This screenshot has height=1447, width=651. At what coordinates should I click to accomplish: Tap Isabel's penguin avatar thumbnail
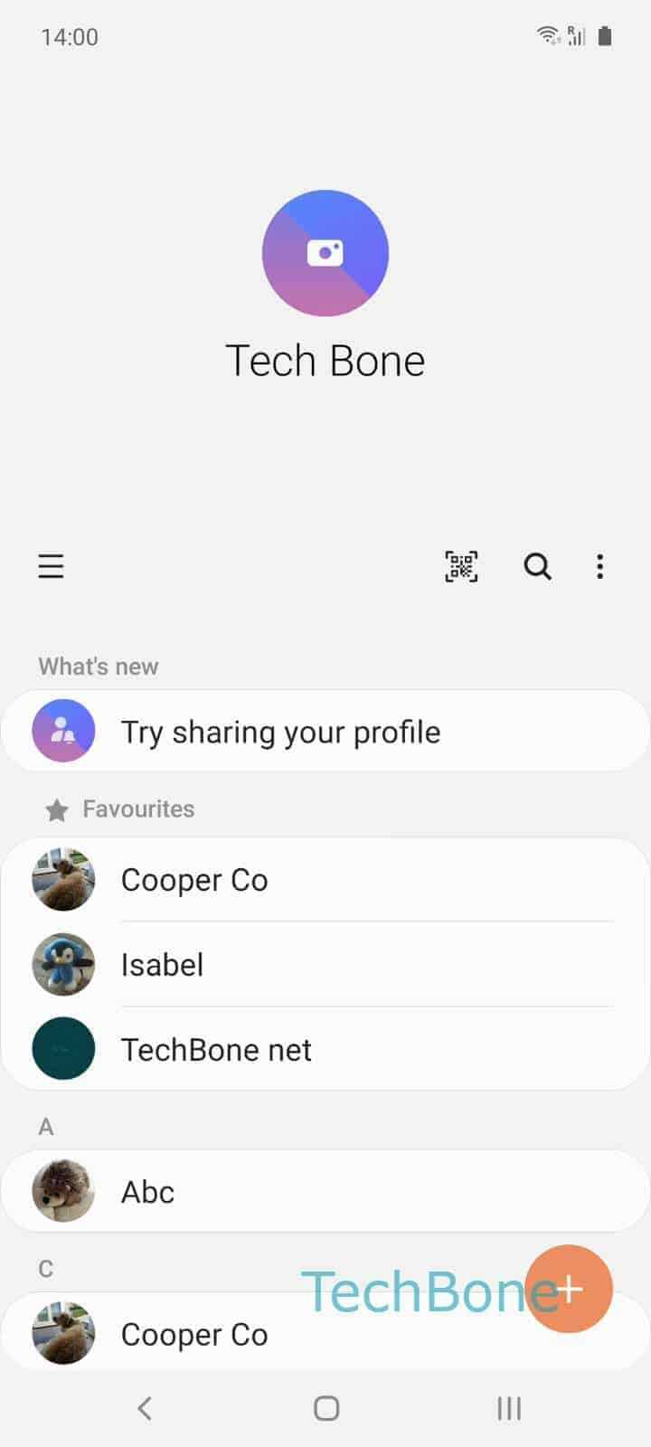pyautogui.click(x=63, y=964)
